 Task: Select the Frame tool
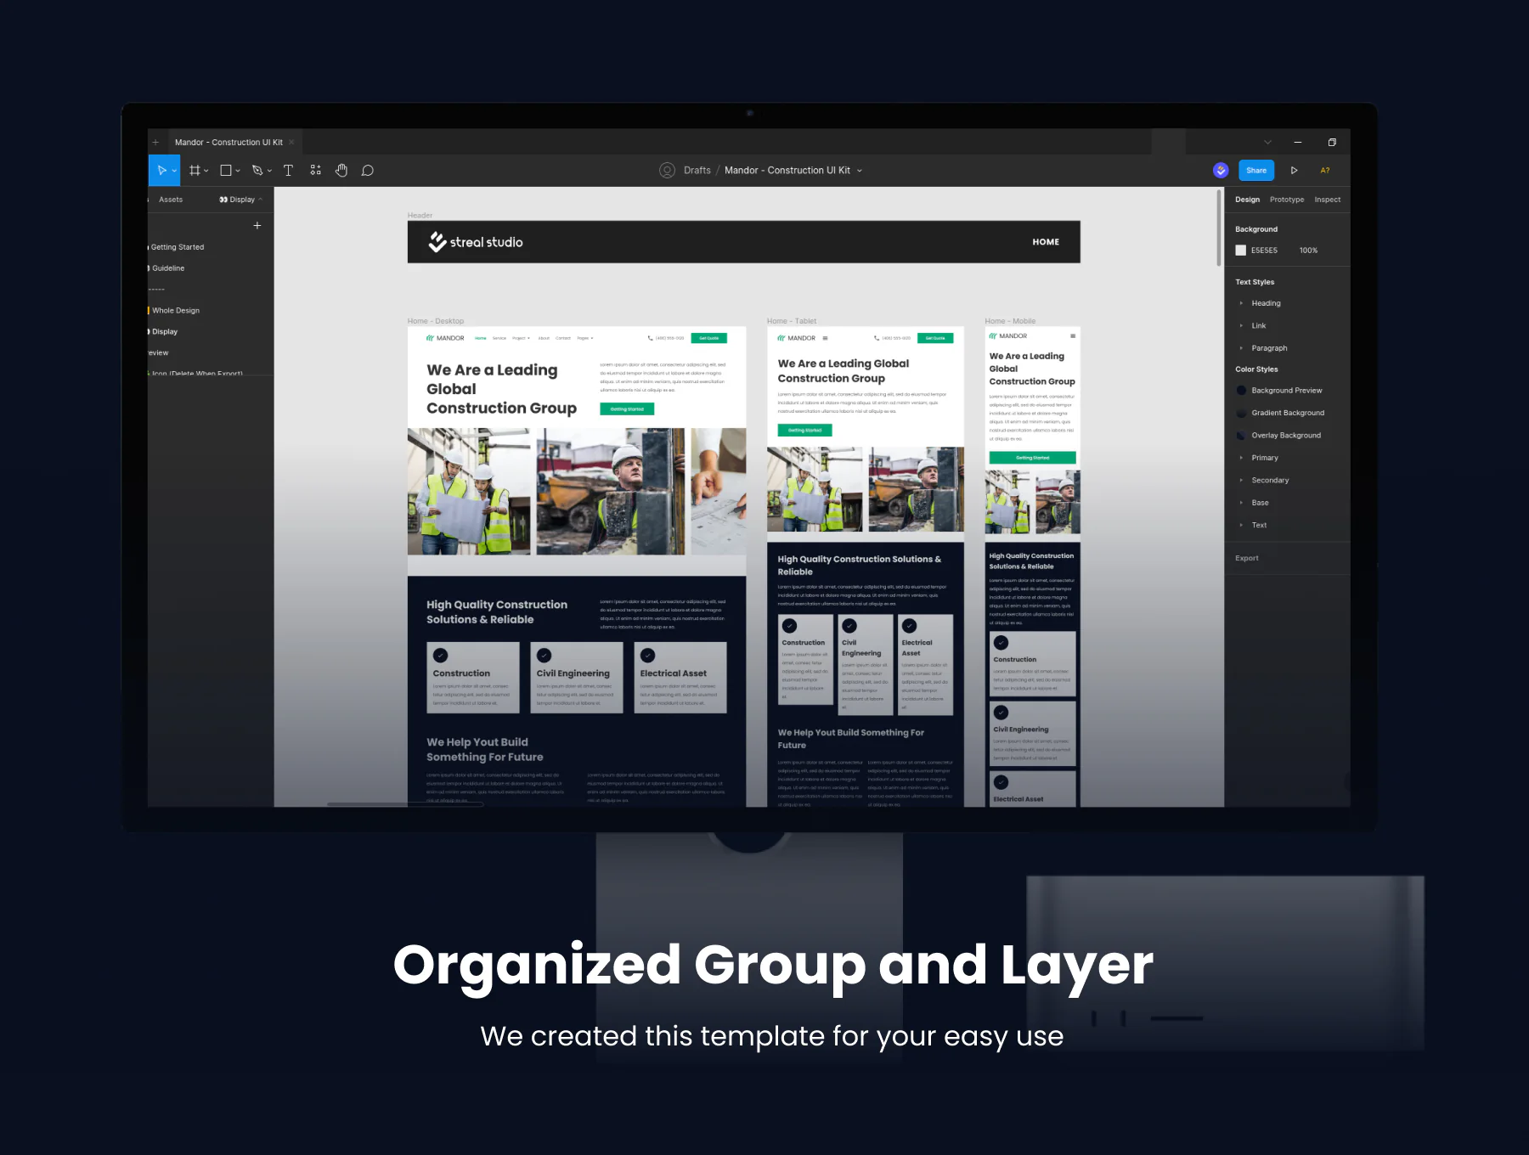click(x=195, y=171)
